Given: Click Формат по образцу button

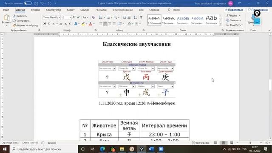Looking at the screenshot, I should (25, 25).
